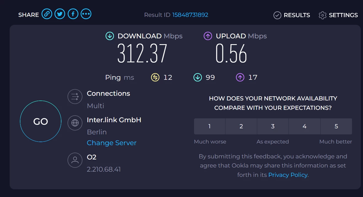The height and width of the screenshot is (197, 363).
Task: Click the upload arrow icon
Action: 208,36
